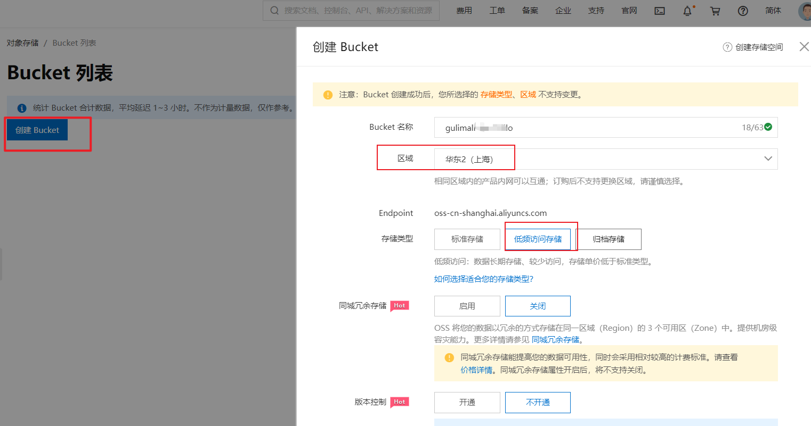The width and height of the screenshot is (811, 426).
Task: Enable 同城冗余存储 with 启用
Action: pyautogui.click(x=467, y=306)
